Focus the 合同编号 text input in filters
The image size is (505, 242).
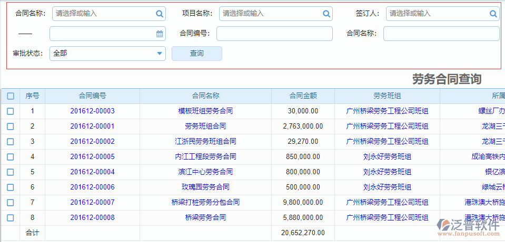[274, 34]
